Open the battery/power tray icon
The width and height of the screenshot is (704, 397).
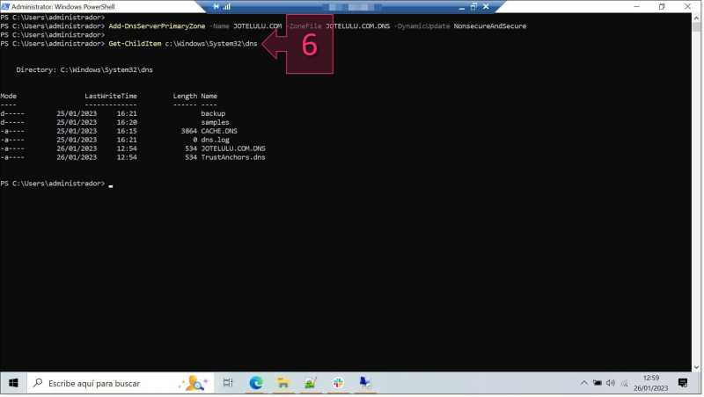[x=598, y=383]
